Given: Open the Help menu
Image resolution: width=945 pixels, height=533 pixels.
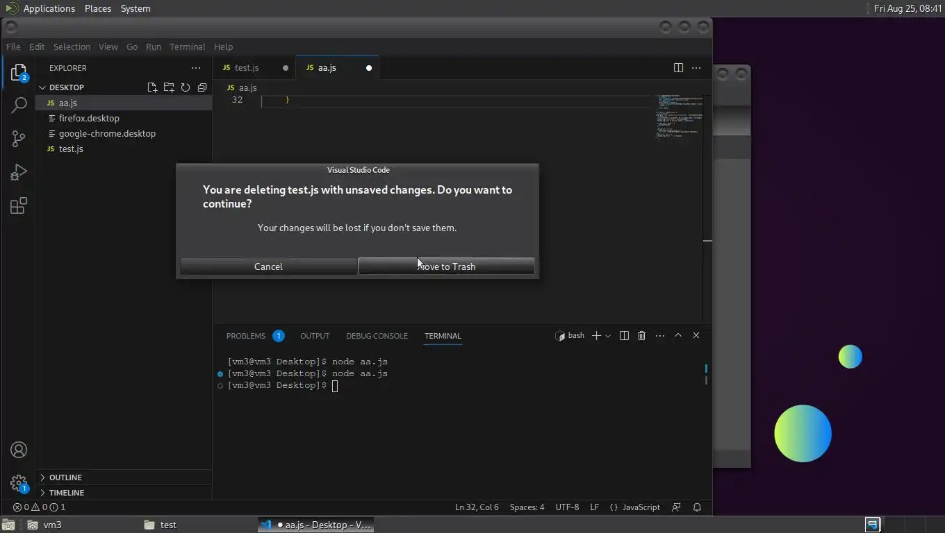Looking at the screenshot, I should [223, 46].
